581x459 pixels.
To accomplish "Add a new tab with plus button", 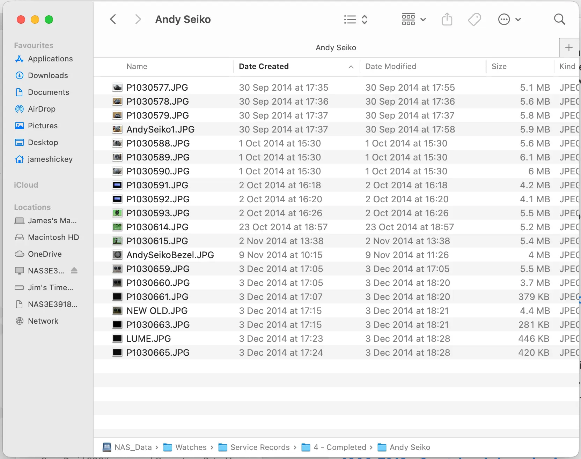I will [569, 47].
